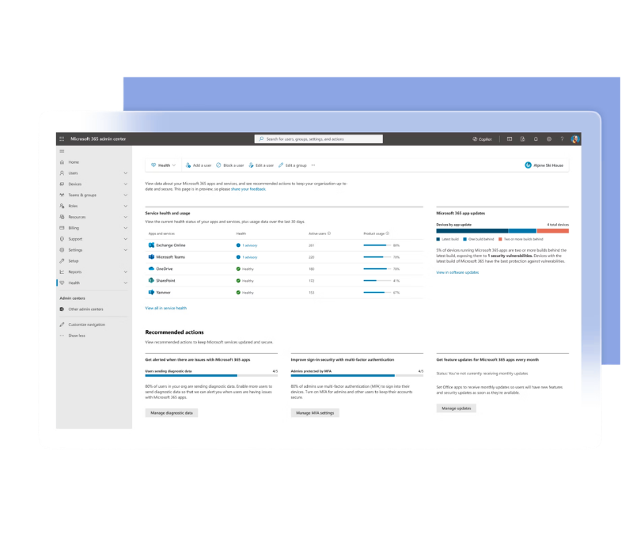Click Manage MFA settings button
Image resolution: width=633 pixels, height=554 pixels.
(315, 413)
